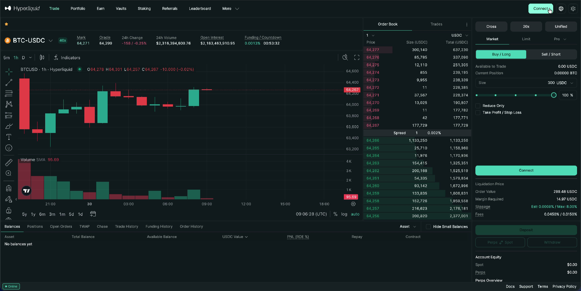Open the BTC-USDC pair selector
The image size is (581, 291).
tap(29, 41)
